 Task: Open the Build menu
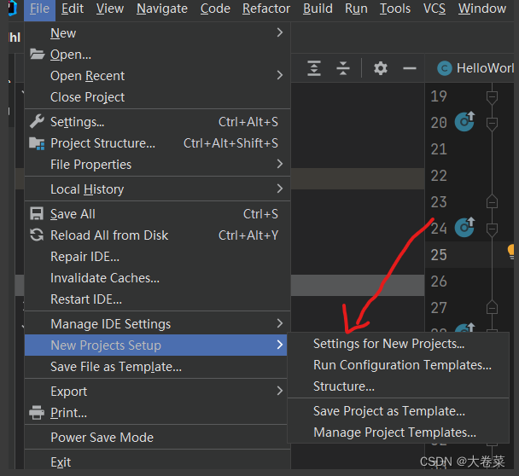pos(318,9)
